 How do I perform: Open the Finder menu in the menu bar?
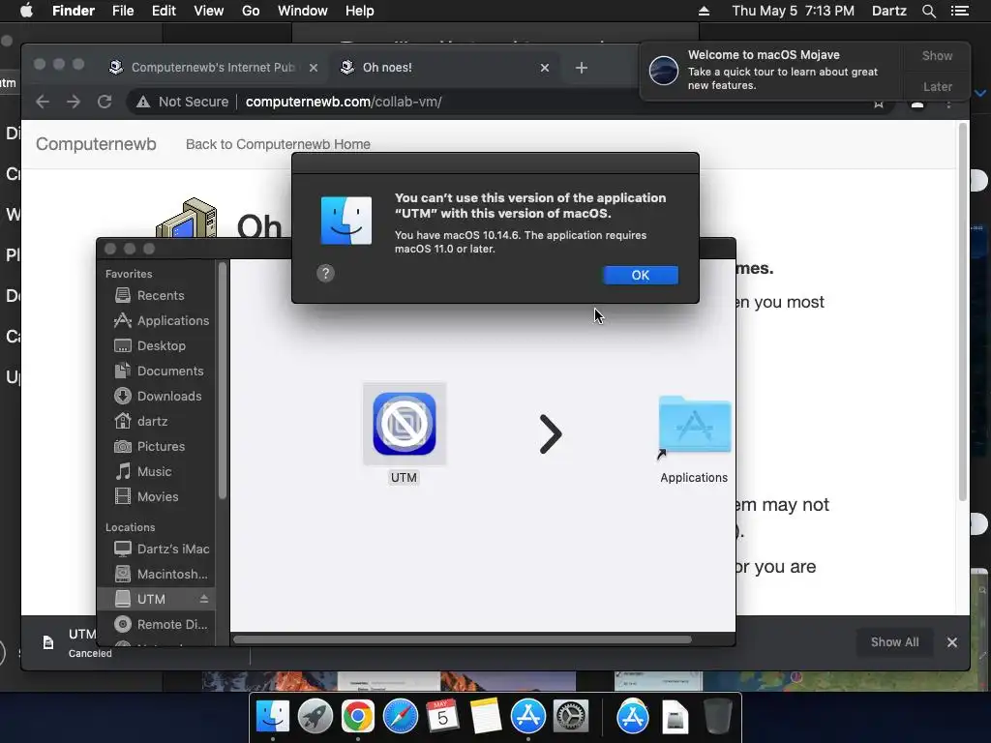coord(74,11)
